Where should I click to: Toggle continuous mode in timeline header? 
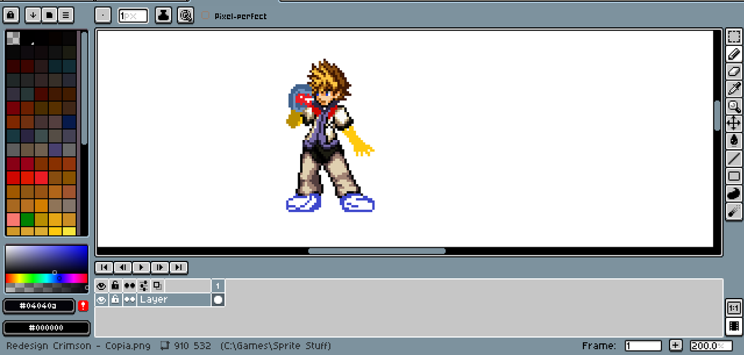point(129,286)
